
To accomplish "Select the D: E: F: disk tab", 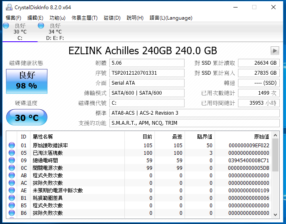I will pos(55,32).
